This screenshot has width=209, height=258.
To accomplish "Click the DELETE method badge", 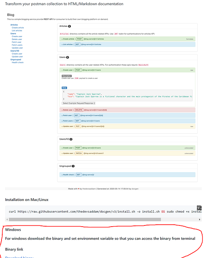I will click(79, 110).
